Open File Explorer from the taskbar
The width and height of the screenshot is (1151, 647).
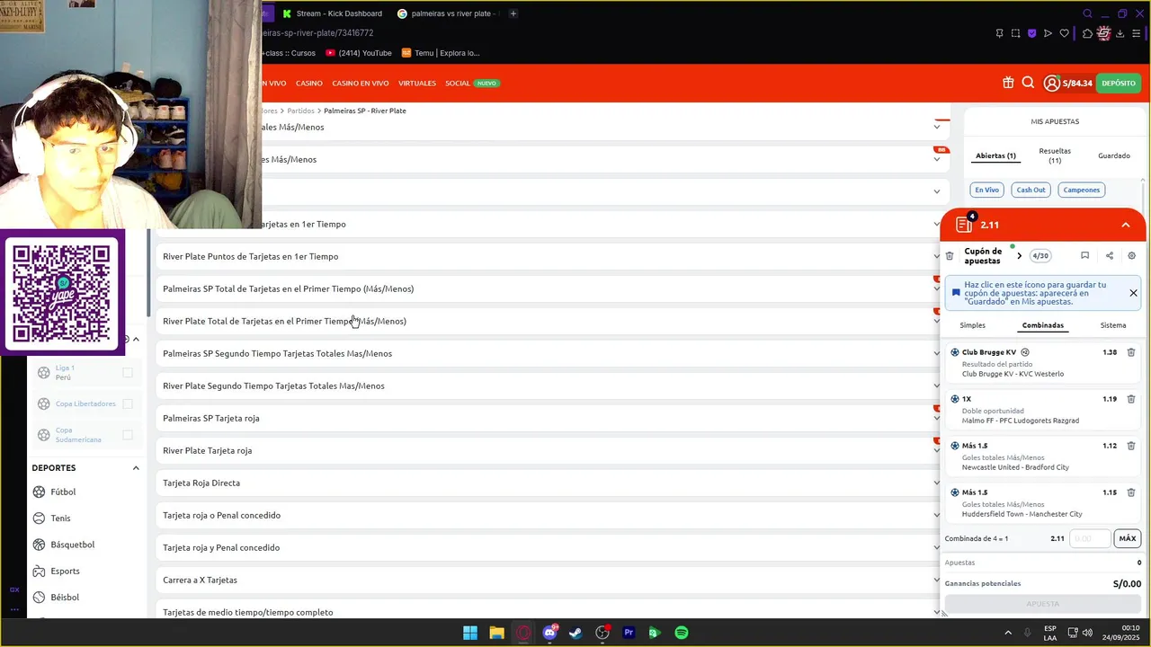(496, 633)
